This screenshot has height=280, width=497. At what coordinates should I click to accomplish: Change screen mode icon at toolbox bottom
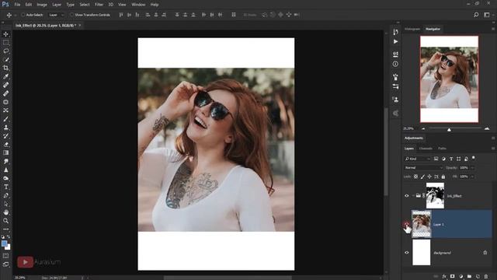[5, 264]
